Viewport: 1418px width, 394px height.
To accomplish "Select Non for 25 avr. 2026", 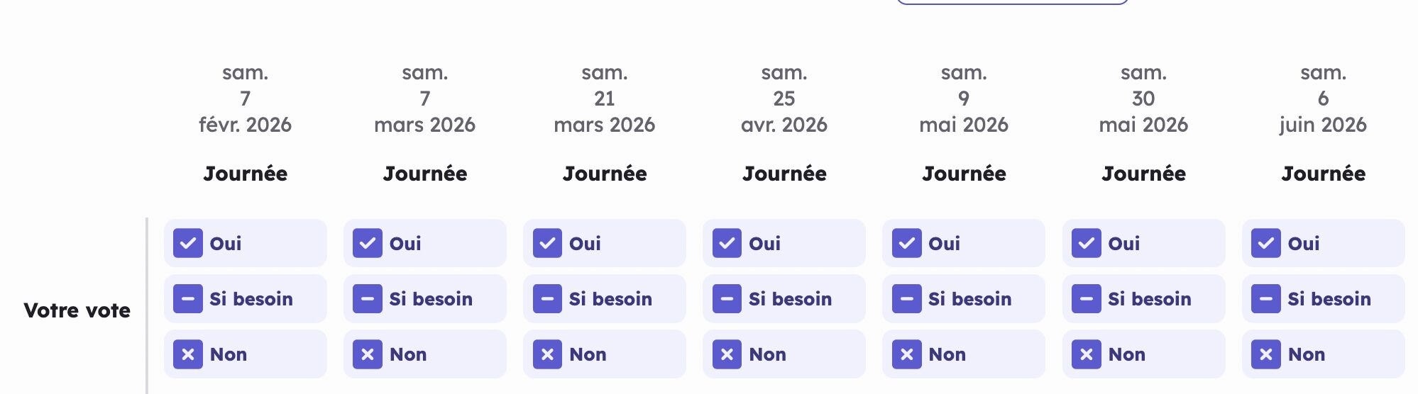I will [784, 354].
